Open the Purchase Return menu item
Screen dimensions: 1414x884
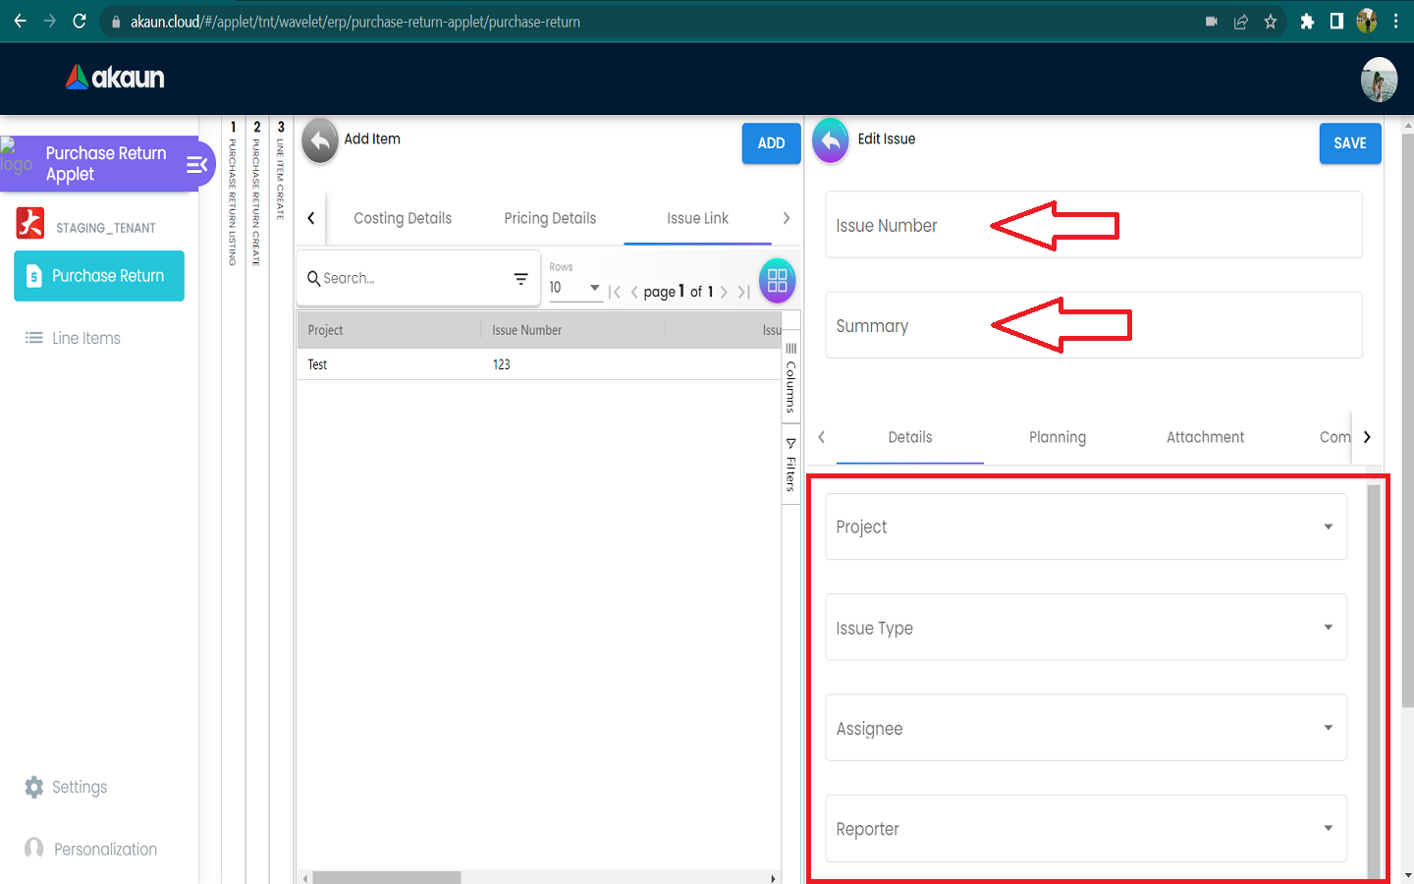coord(99,276)
